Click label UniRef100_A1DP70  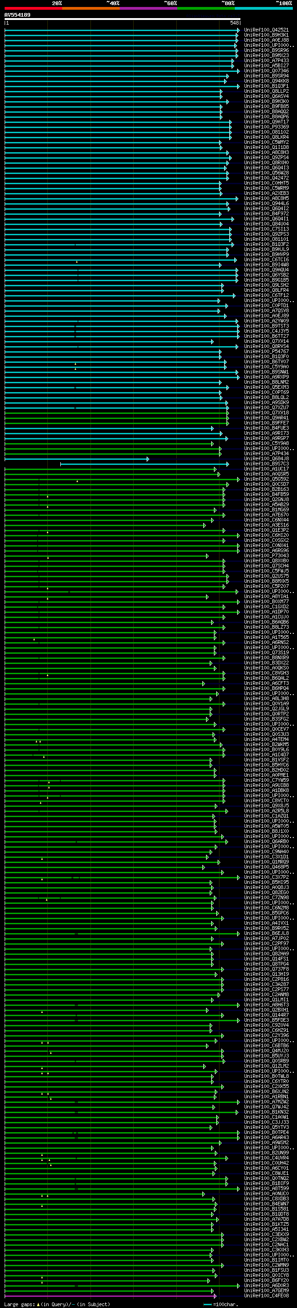(266, 612)
